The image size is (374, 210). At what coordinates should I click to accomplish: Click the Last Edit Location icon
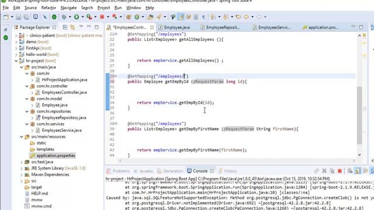tap(238, 17)
